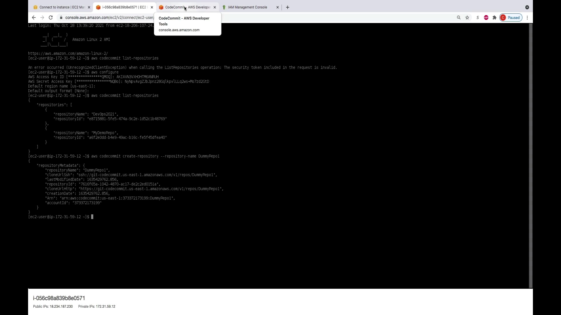The image size is (561, 315).
Task: Click the Paused profile button
Action: point(511,17)
